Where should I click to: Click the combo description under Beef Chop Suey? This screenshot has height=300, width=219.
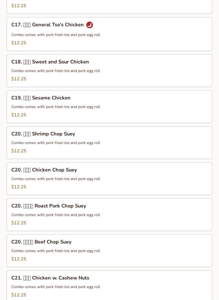tap(56, 251)
